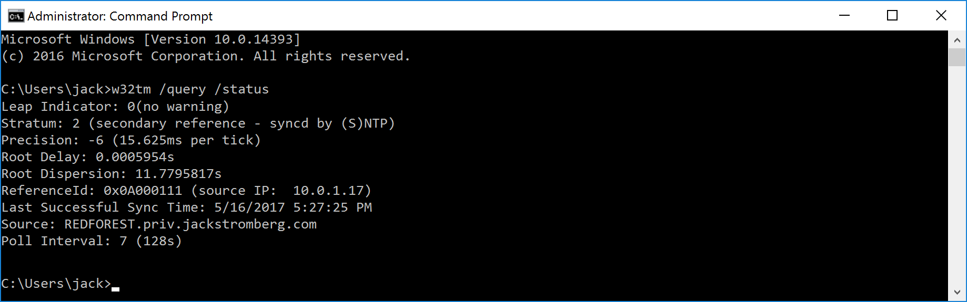Minimize the Command Prompt window
The height and width of the screenshot is (302, 967).
pyautogui.click(x=844, y=16)
